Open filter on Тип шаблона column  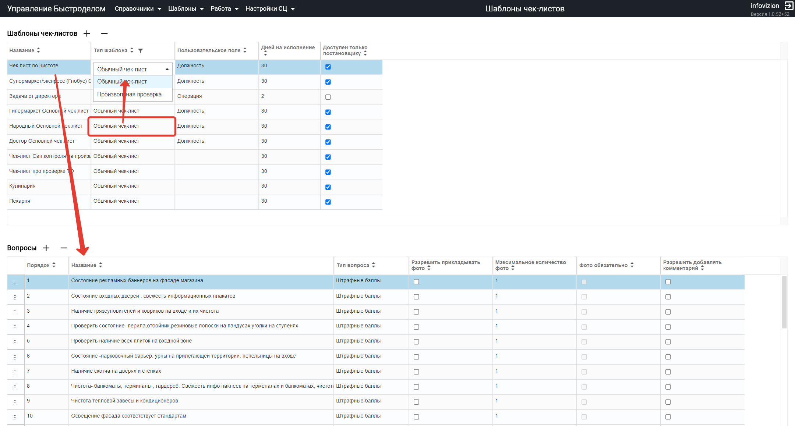click(140, 51)
